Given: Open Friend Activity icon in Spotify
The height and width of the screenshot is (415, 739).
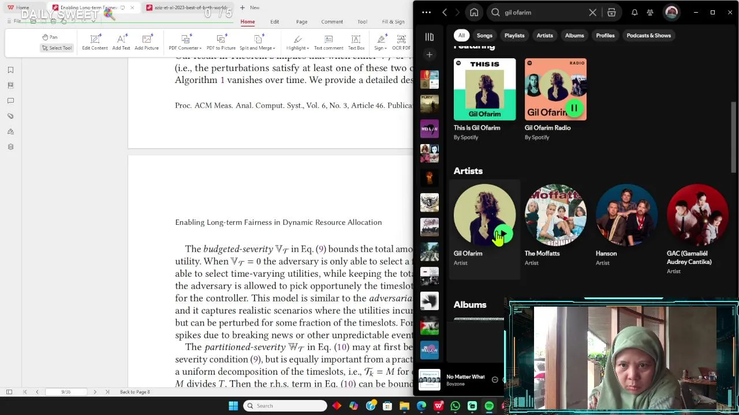Looking at the screenshot, I should [650, 12].
